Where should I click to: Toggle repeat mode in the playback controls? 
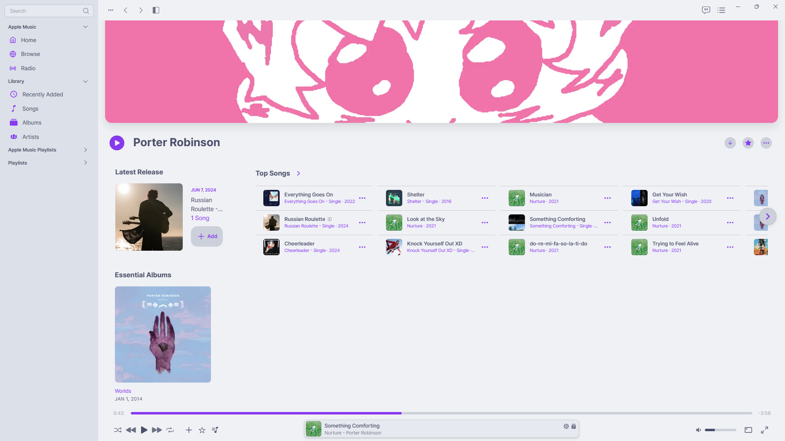tap(170, 430)
